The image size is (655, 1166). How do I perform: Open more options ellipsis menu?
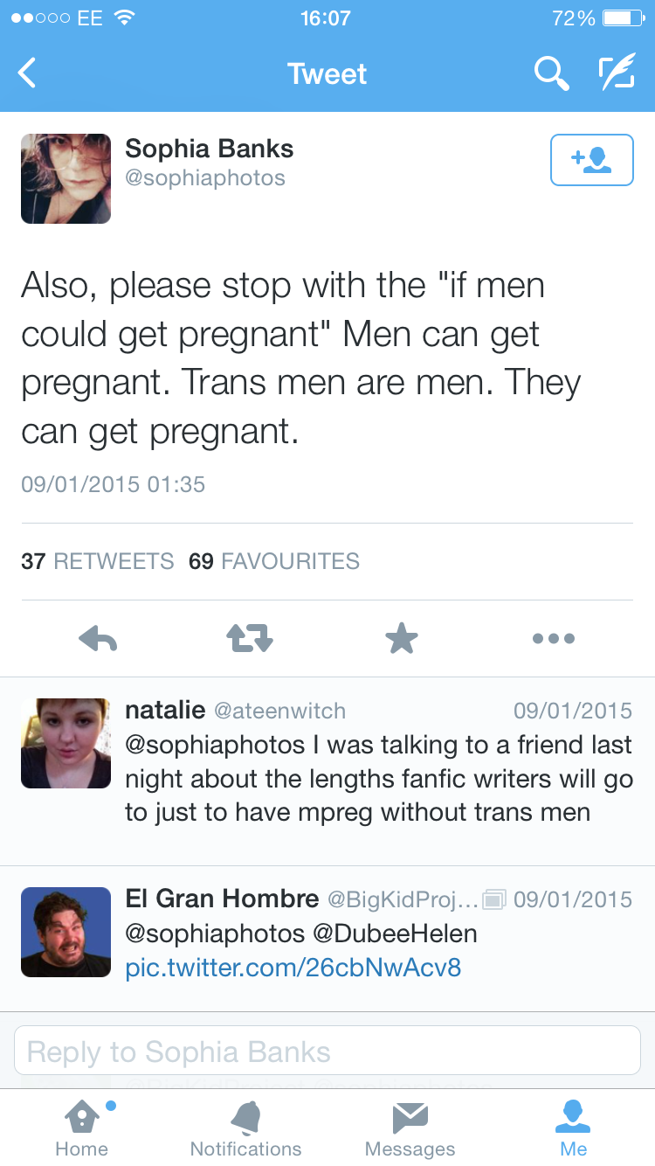(x=554, y=639)
